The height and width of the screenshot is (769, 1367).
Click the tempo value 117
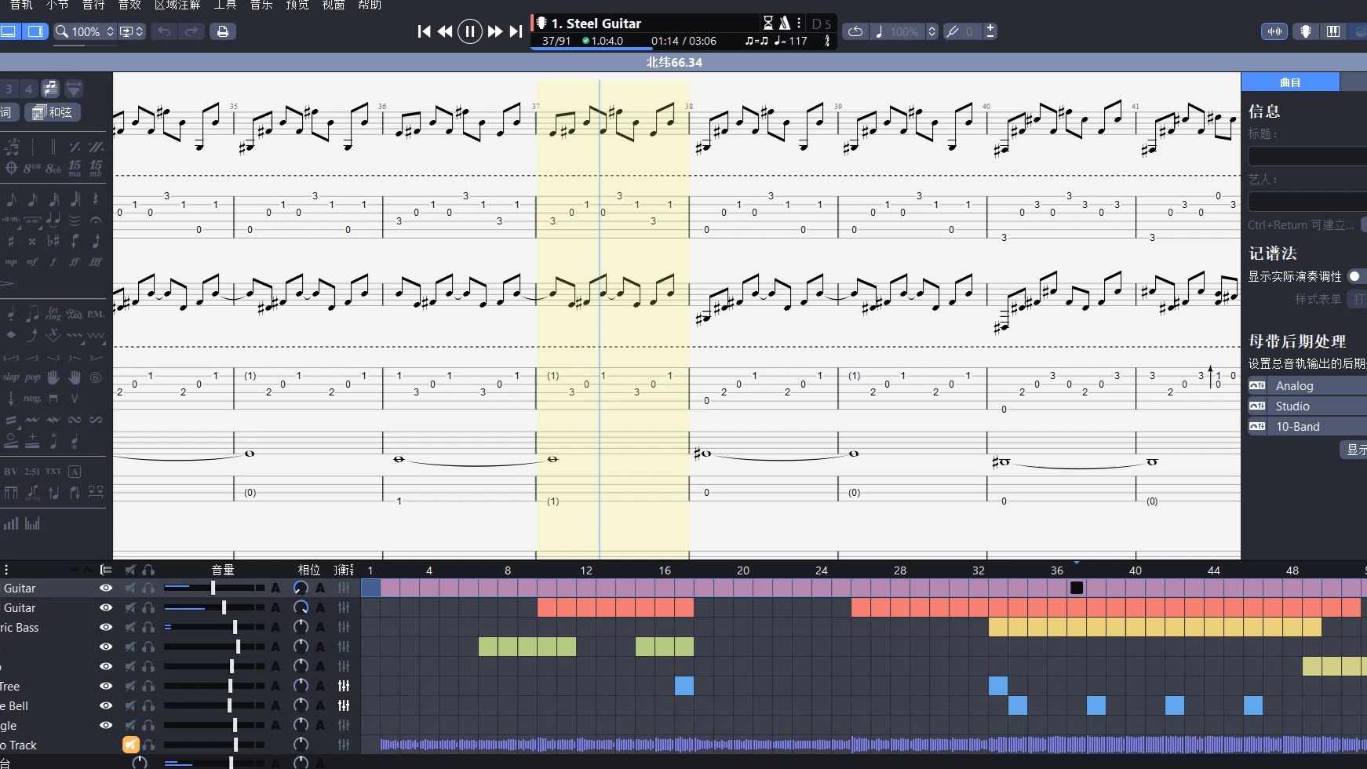coord(798,41)
